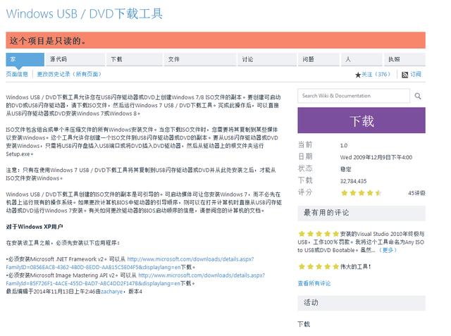The image size is (451, 336).
Task: Click into Search Wiki & Documentation field
Action: pos(354,96)
